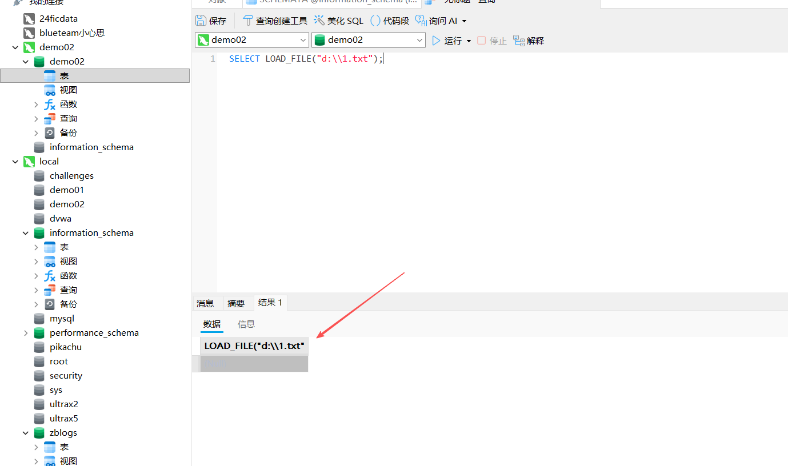The height and width of the screenshot is (466, 788).
Task: Switch to the 结果 1 tab
Action: pos(270,303)
